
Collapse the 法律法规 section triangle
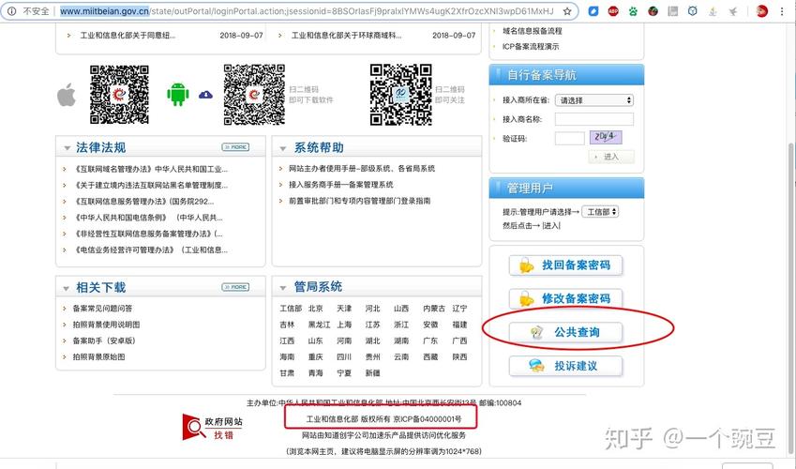point(67,148)
